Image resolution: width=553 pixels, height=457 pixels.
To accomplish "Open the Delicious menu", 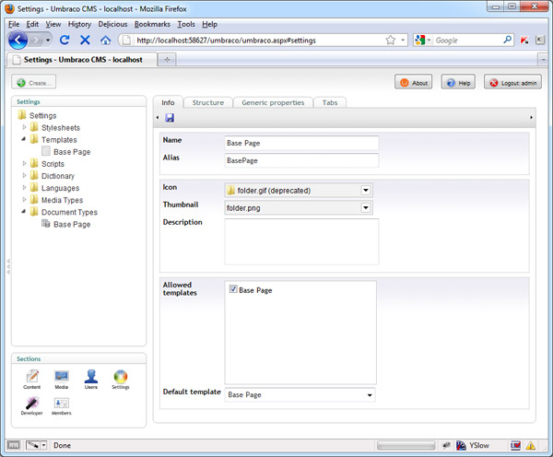I will 112,24.
